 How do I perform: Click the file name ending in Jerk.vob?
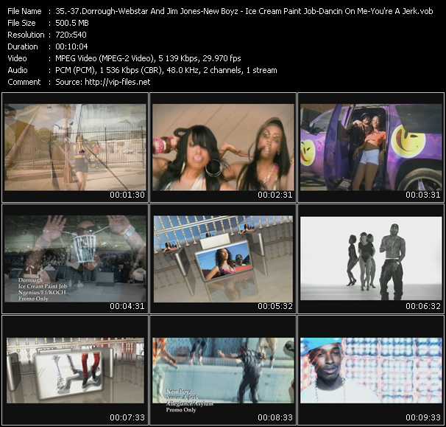pyautogui.click(x=244, y=11)
